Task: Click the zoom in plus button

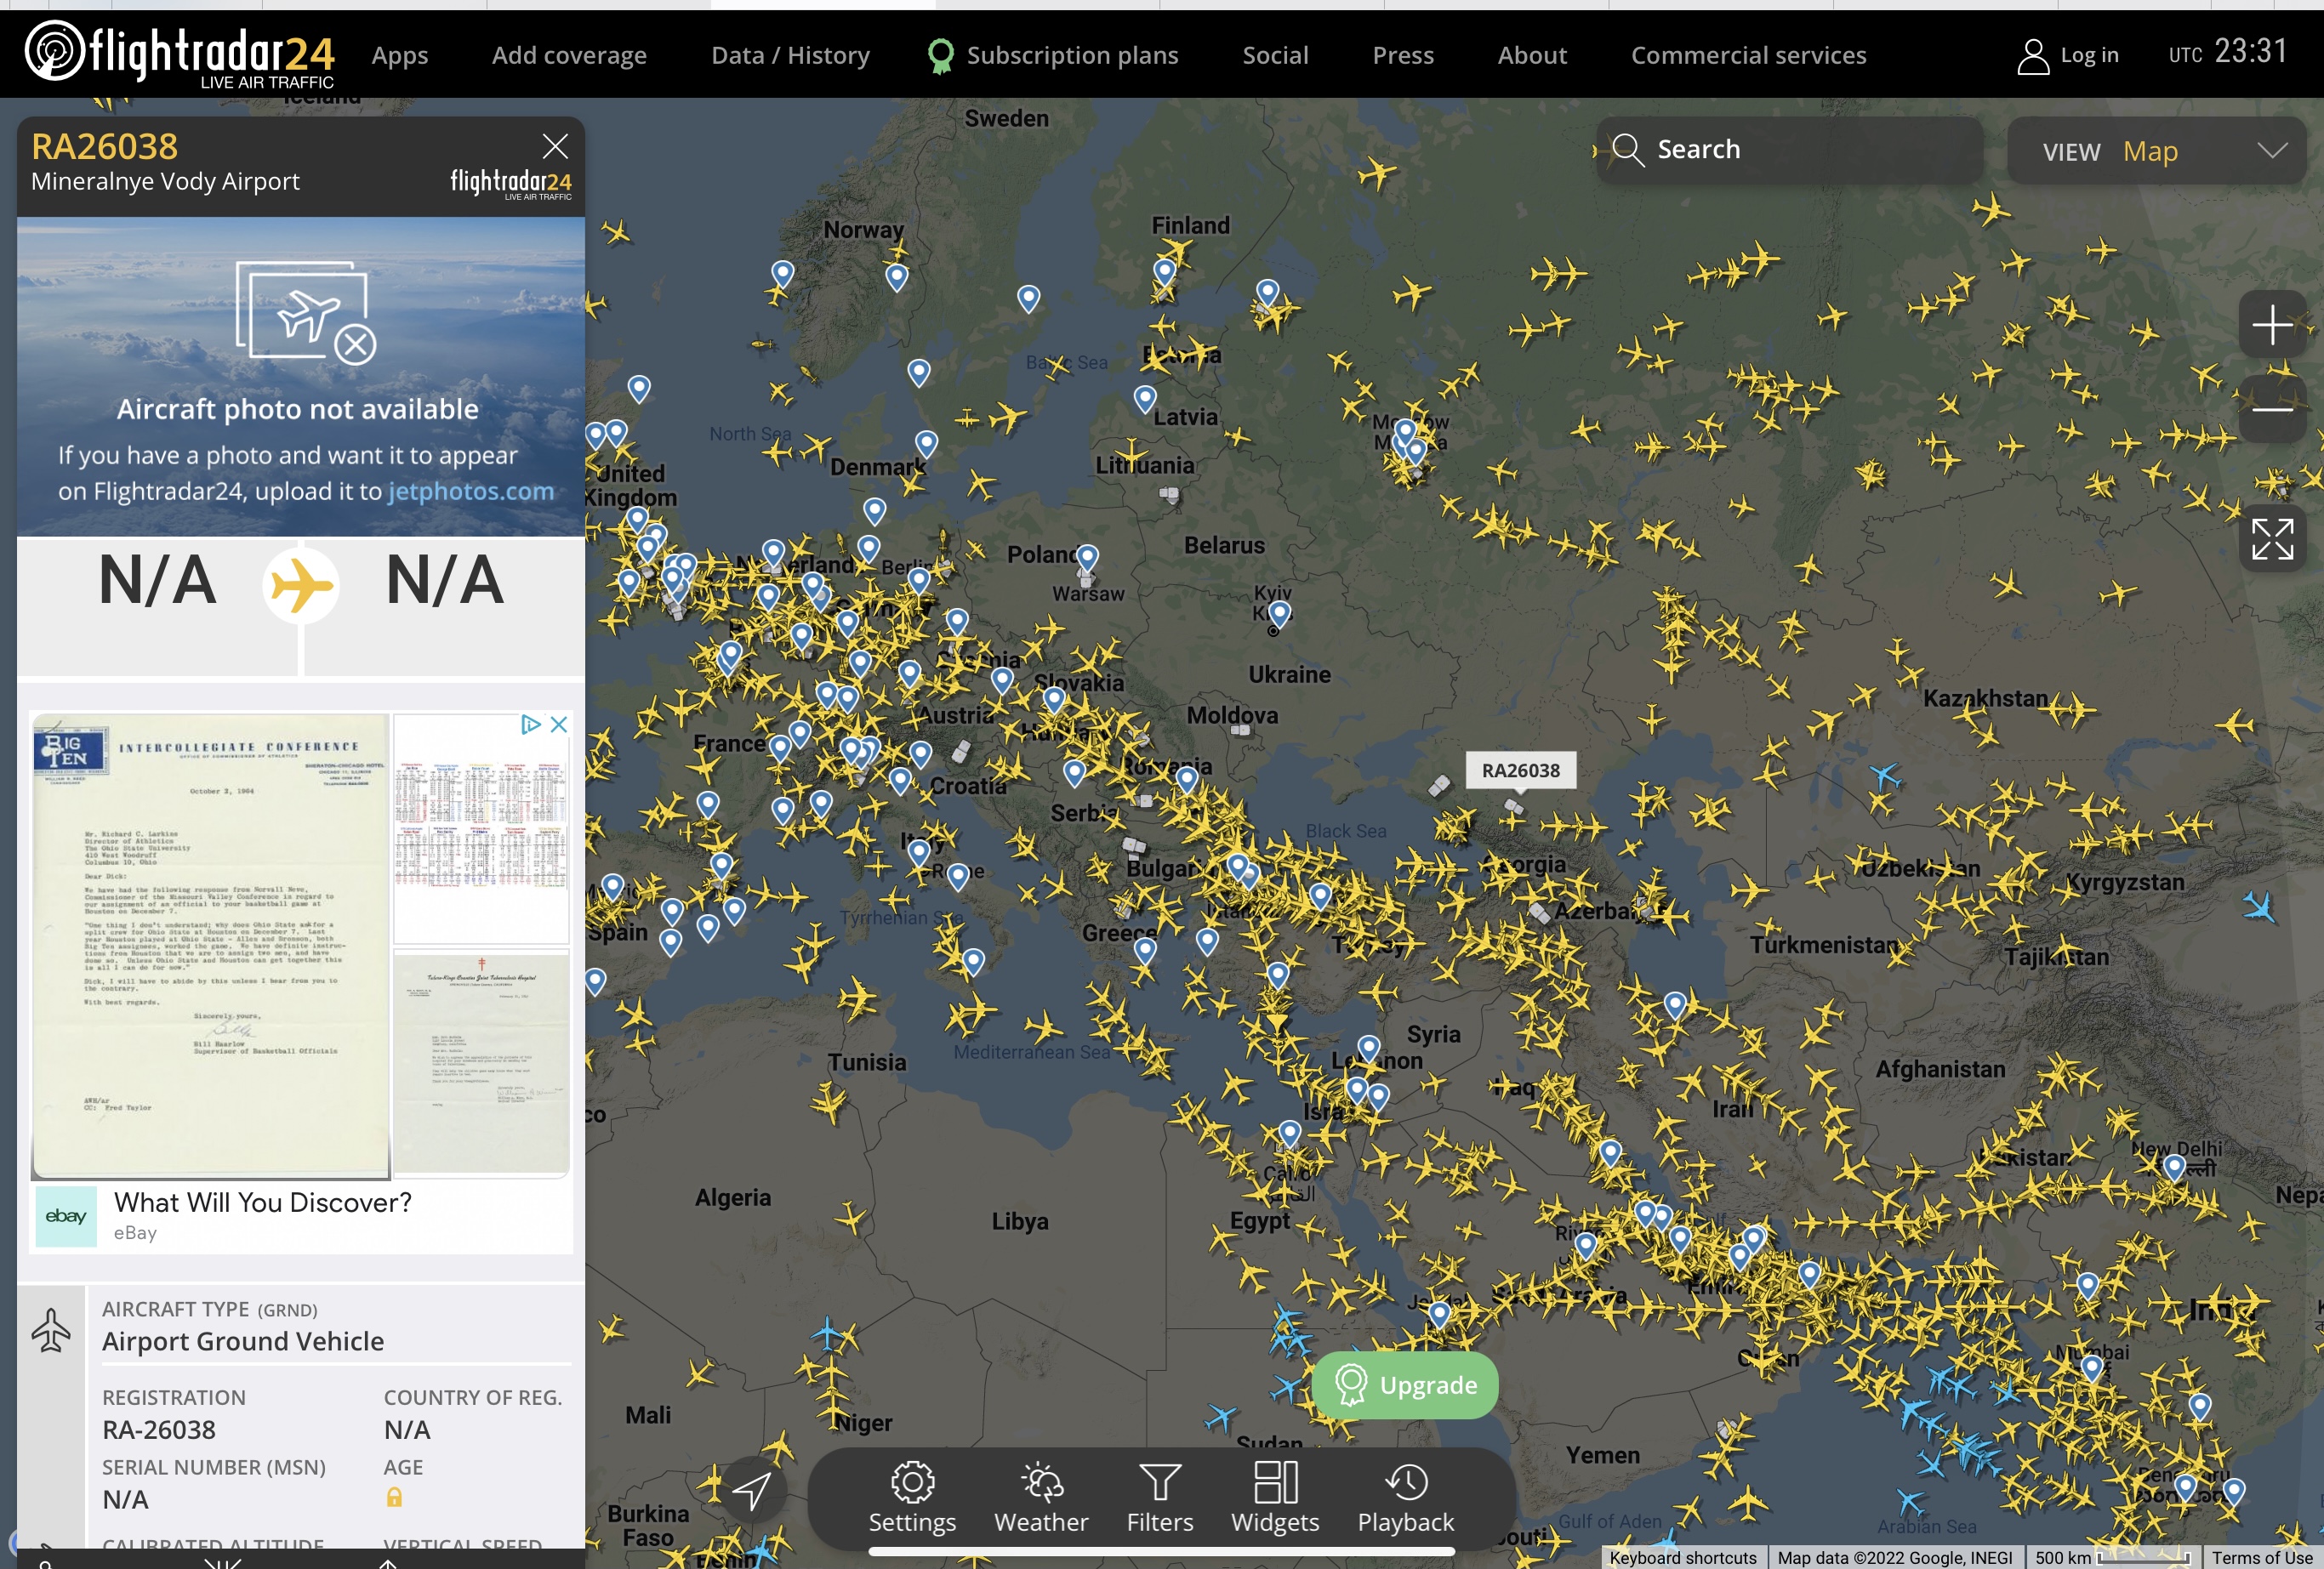Action: (2271, 325)
